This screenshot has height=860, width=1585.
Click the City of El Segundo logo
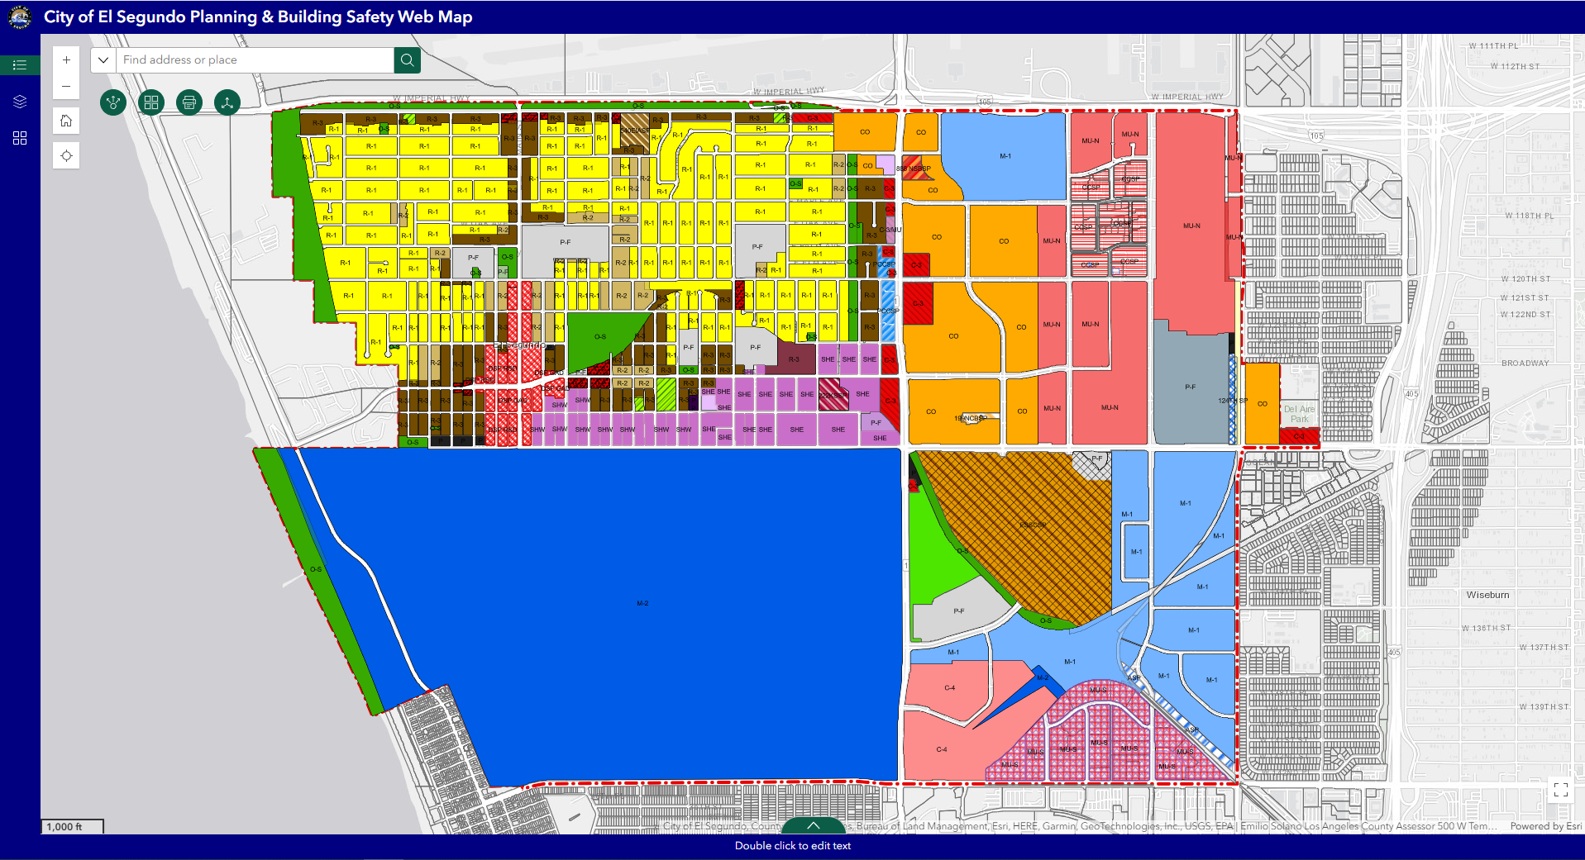pos(20,17)
